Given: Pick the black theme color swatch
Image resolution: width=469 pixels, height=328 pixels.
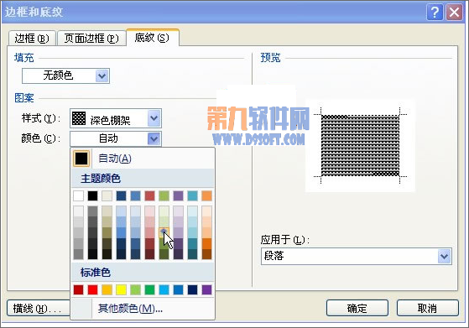Looking at the screenshot, I should (93, 195).
